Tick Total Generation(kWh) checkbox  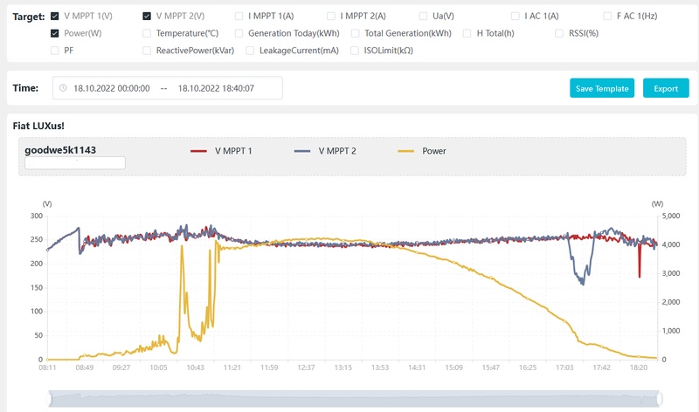[x=356, y=33]
